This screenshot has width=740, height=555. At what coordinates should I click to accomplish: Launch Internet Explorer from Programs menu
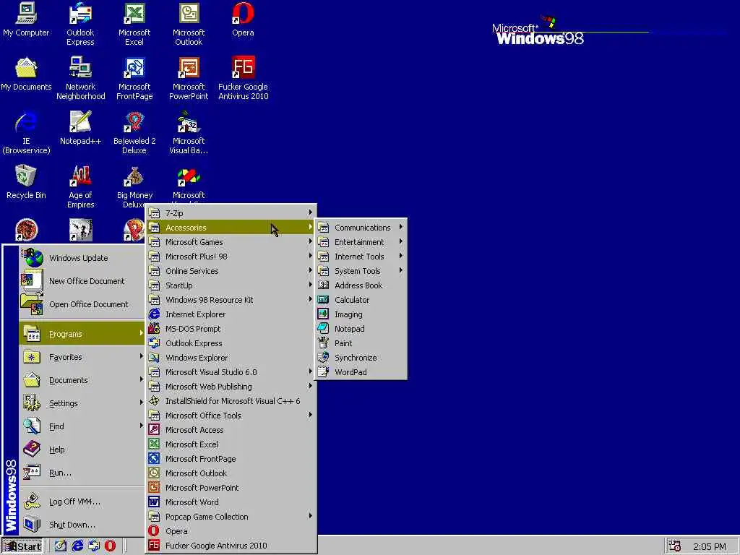[231, 314]
